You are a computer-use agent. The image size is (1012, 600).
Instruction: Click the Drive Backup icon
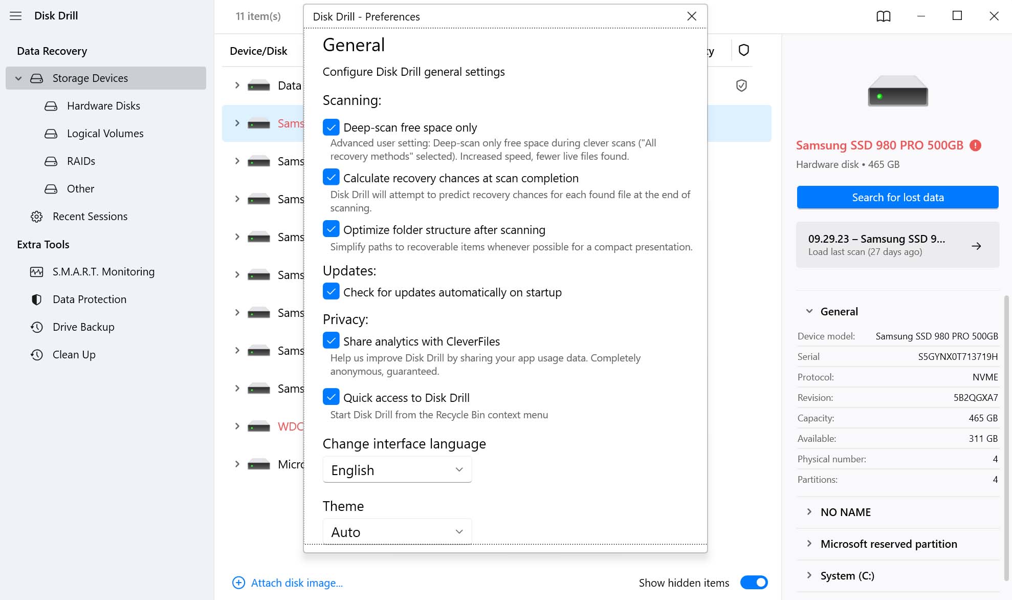click(x=36, y=327)
